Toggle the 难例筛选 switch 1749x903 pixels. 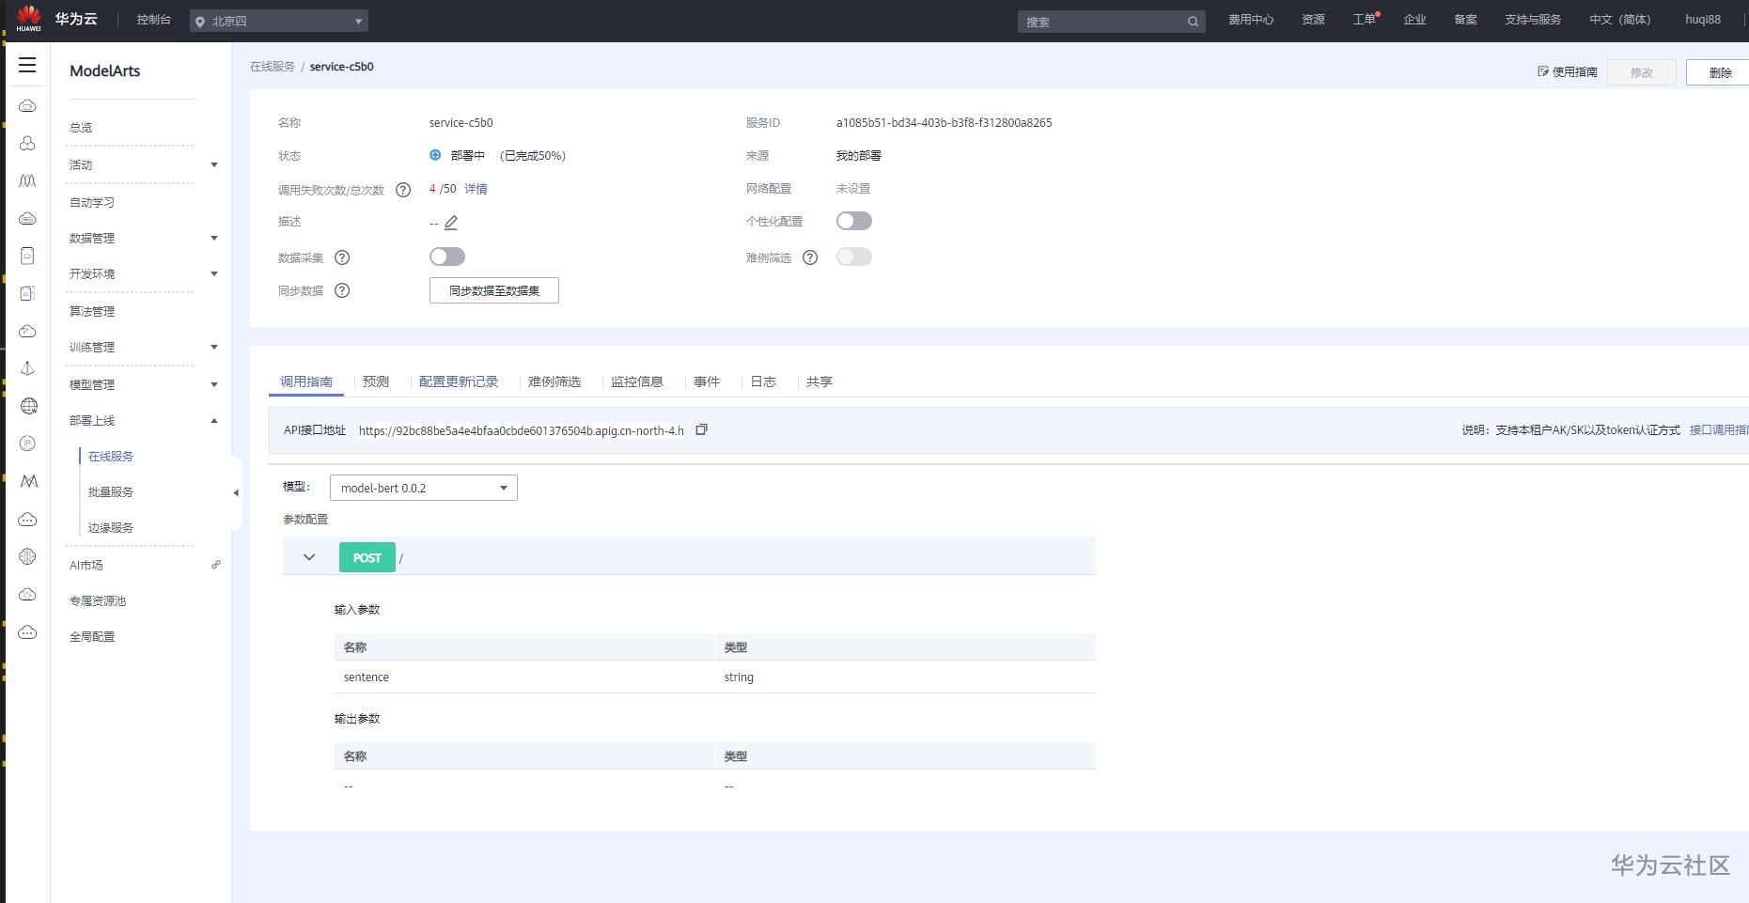(x=854, y=257)
